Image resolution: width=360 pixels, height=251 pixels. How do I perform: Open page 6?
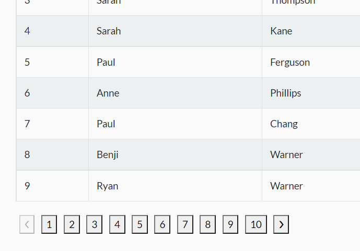pyautogui.click(x=162, y=224)
